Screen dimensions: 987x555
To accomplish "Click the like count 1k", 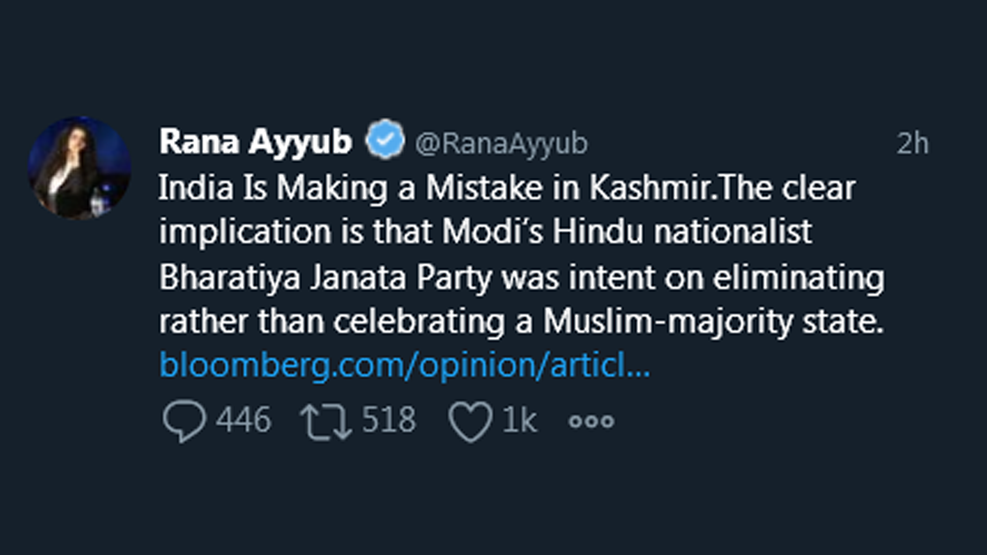I will click(520, 421).
